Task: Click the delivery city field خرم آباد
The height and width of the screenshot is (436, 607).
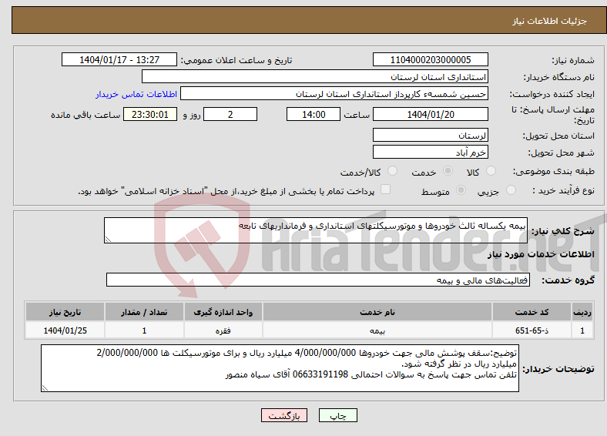Action: tap(431, 153)
